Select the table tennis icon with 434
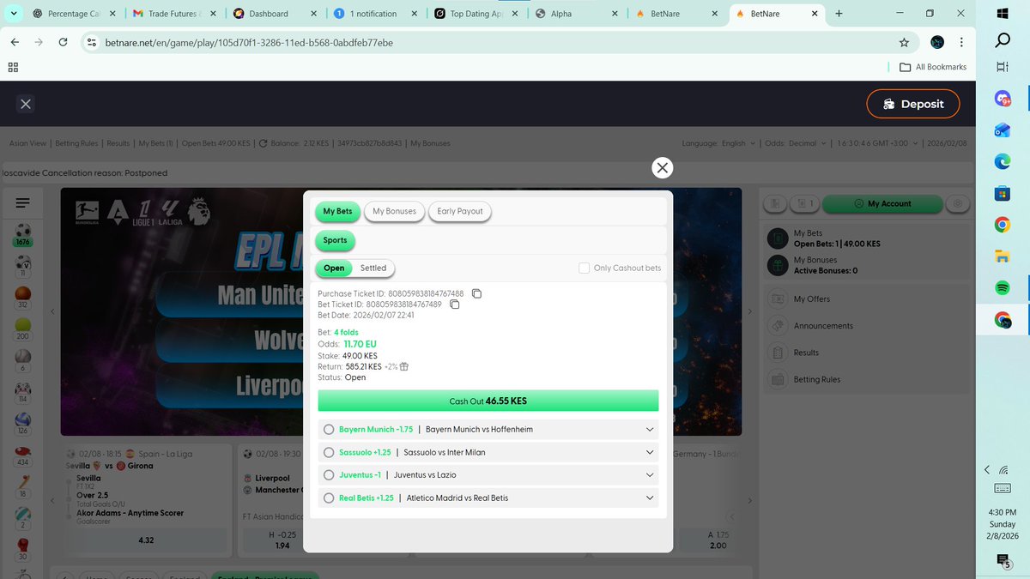 [x=23, y=455]
